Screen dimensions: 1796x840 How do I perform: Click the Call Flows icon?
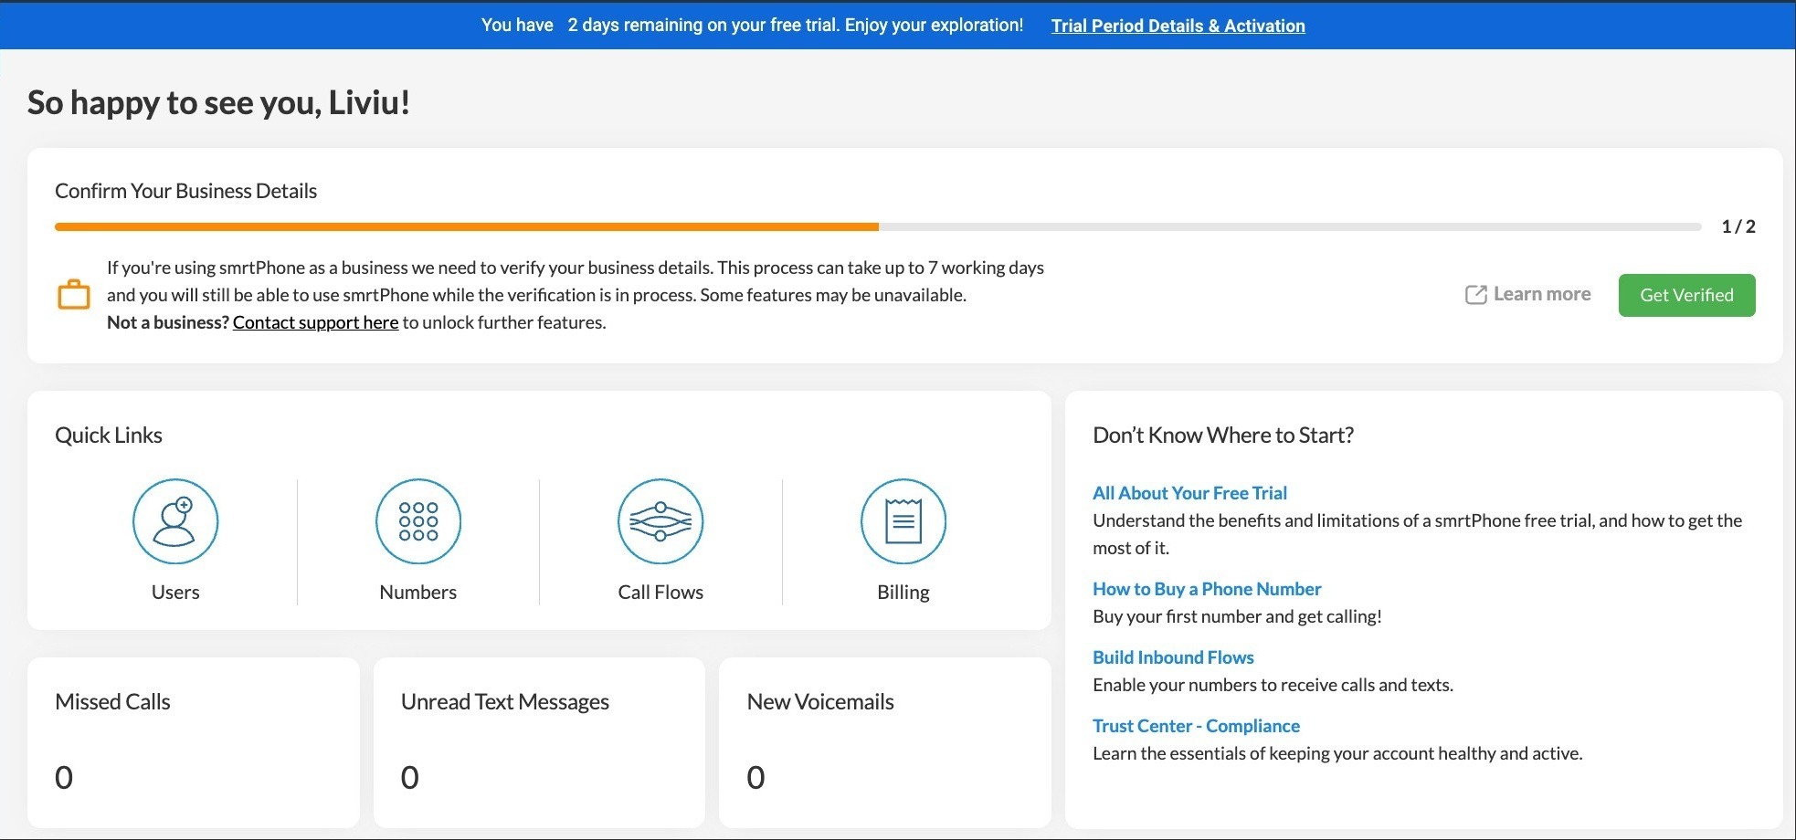coord(660,521)
